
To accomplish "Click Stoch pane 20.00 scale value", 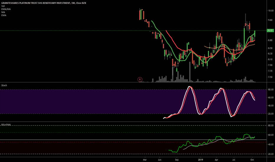I will tap(271, 114).
